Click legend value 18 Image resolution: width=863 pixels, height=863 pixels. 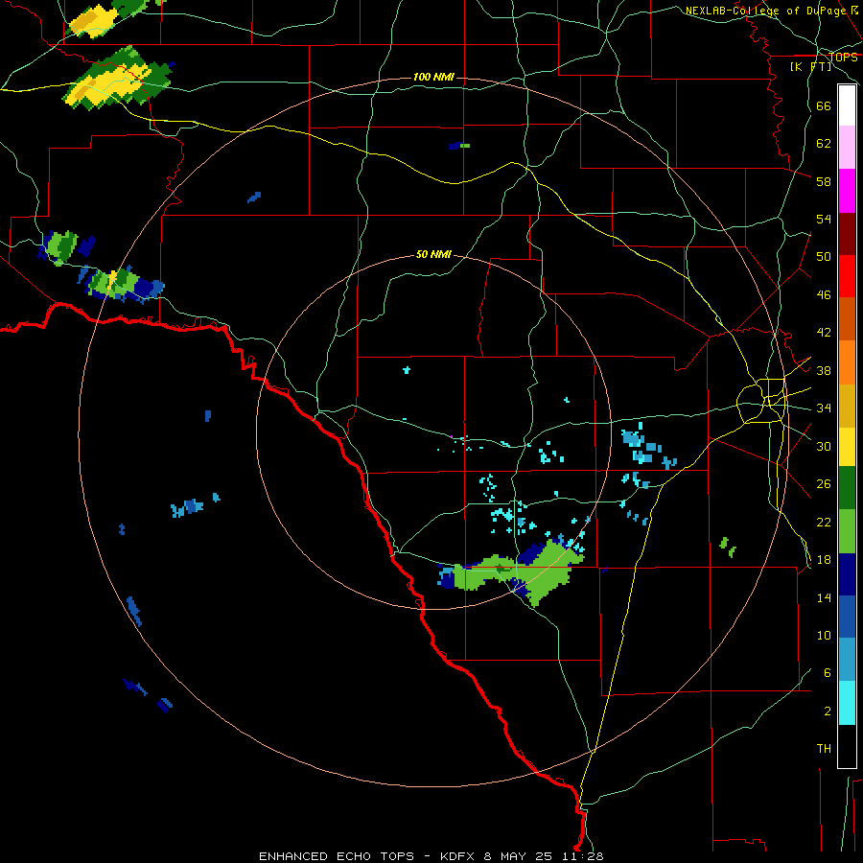pyautogui.click(x=824, y=560)
